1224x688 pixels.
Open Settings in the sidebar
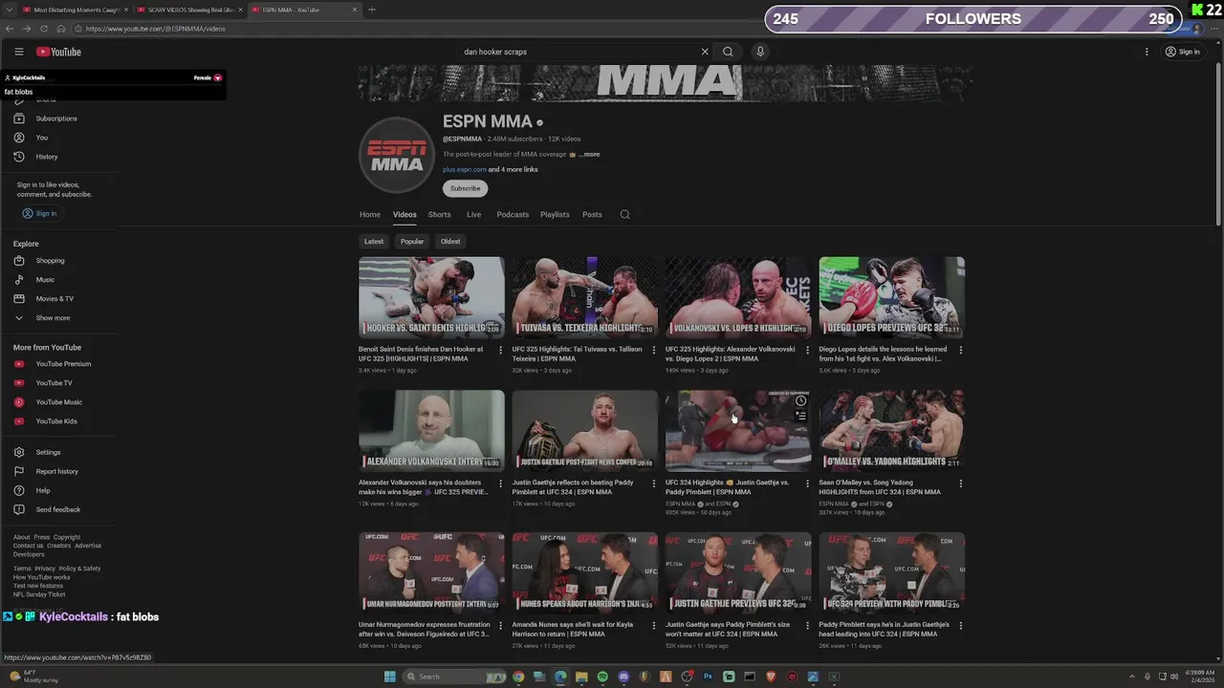pos(48,452)
